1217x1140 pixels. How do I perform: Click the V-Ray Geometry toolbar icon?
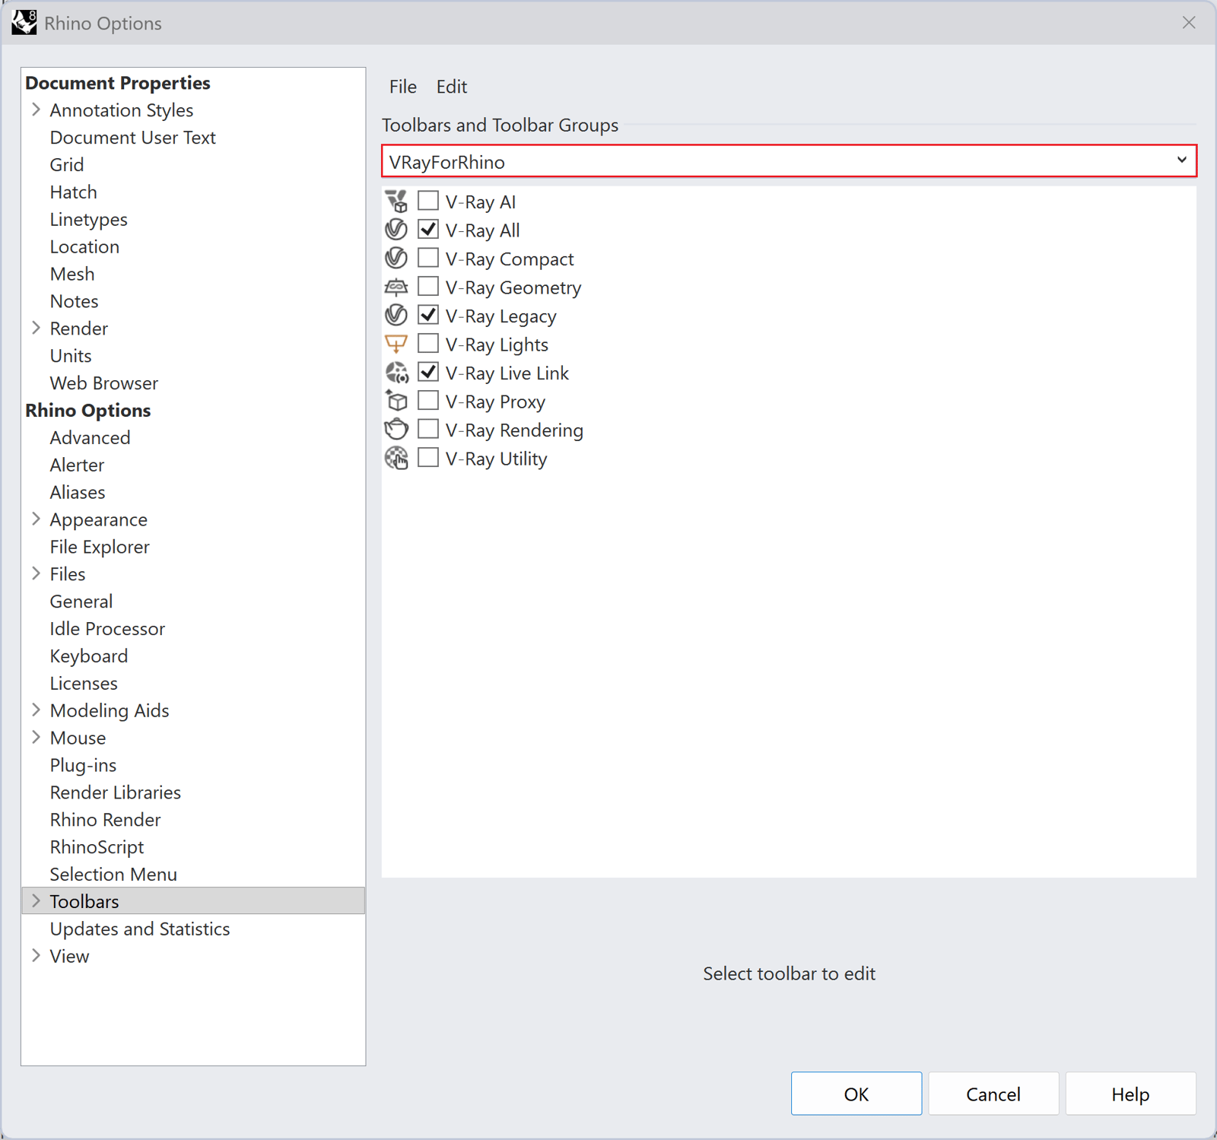pyautogui.click(x=396, y=287)
